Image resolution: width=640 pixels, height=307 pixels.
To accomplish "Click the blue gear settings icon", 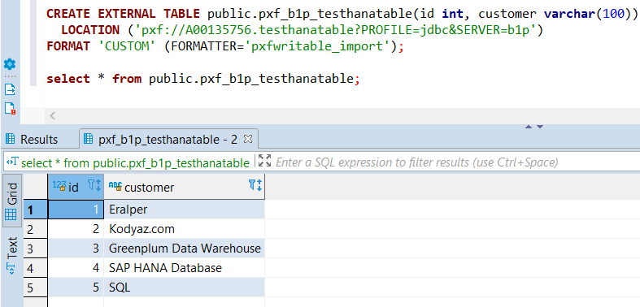I will [x=10, y=64].
